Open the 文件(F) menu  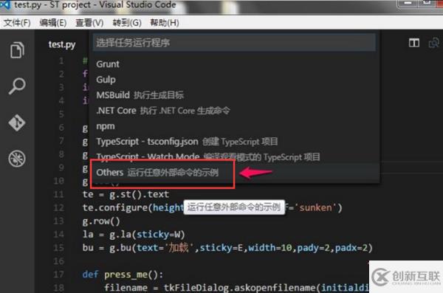[17, 23]
